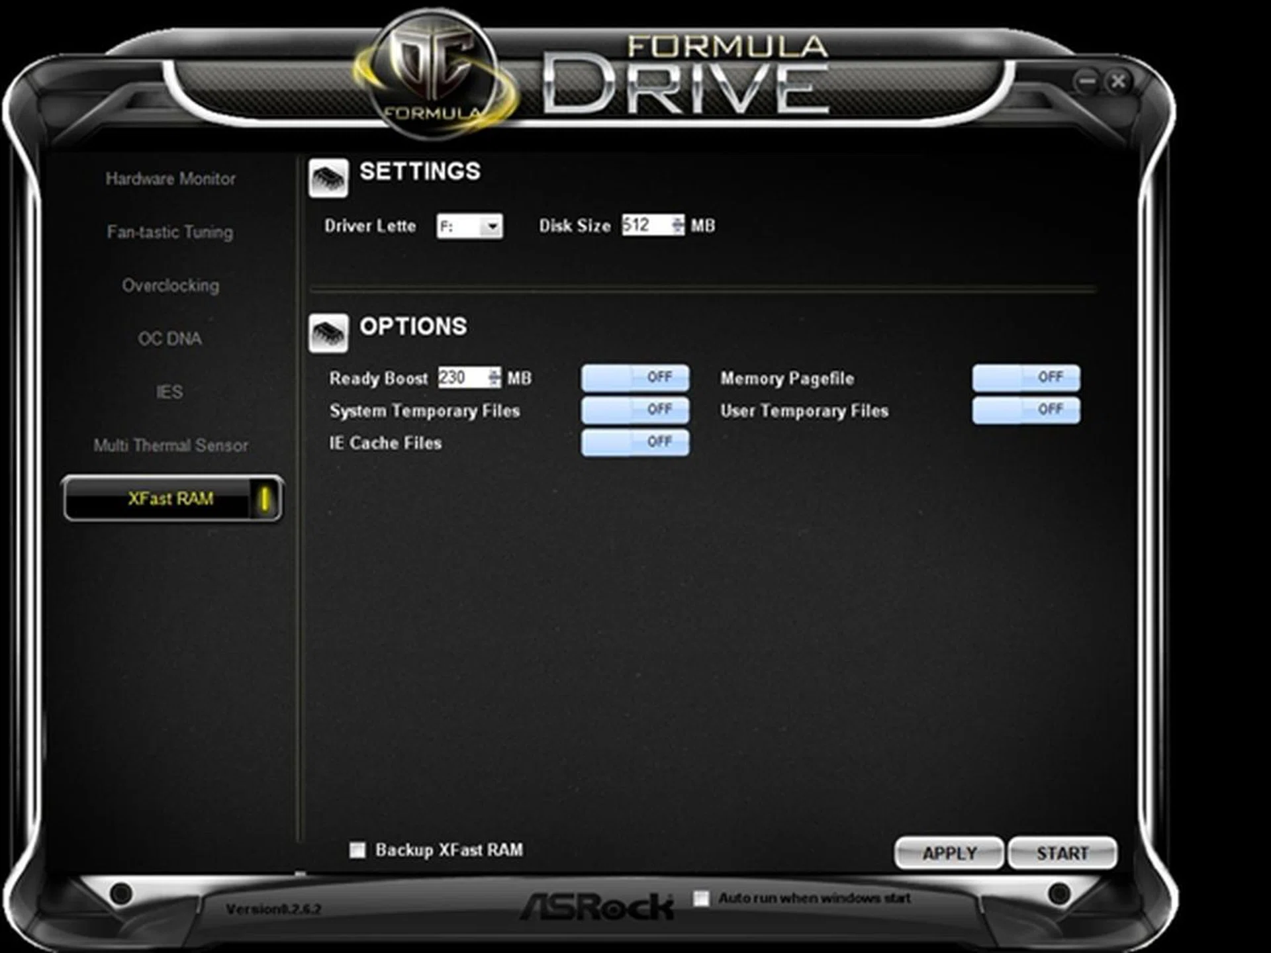Toggle Memory Pagefile switch
Viewport: 1271px width, 953px height.
click(1025, 377)
